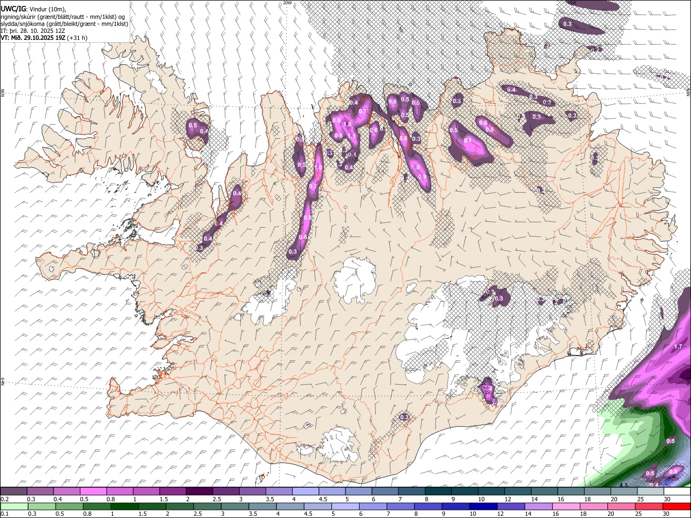This screenshot has width=691, height=518.
Task: Click the 0.1 pale green rain scale swatch
Action: pos(13,507)
